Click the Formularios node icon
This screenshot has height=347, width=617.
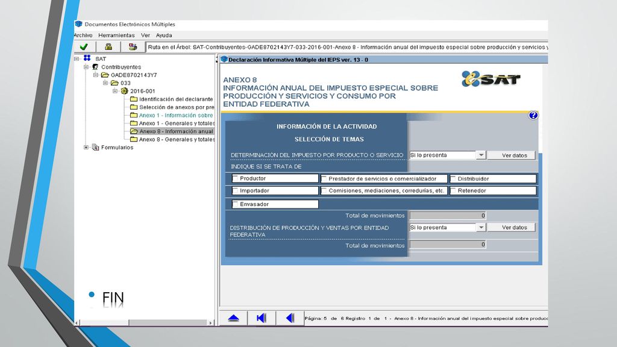point(95,148)
